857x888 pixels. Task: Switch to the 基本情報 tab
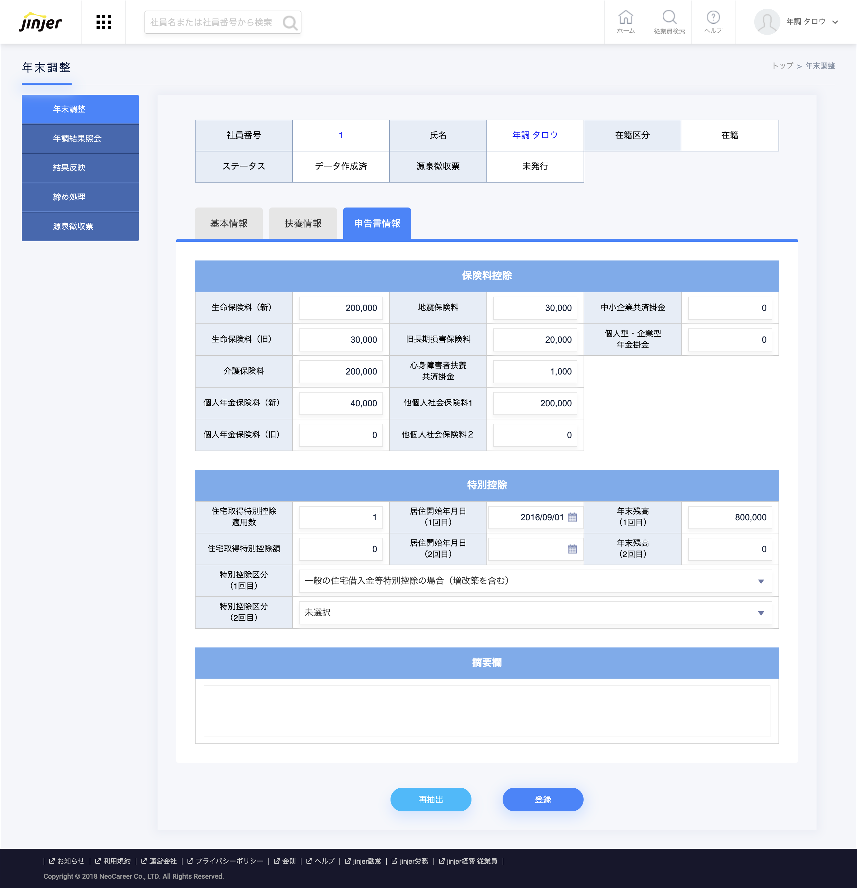[229, 223]
